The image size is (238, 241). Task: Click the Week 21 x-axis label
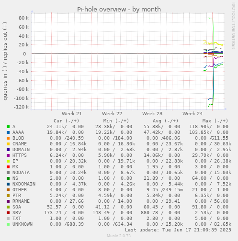(x=72, y=114)
